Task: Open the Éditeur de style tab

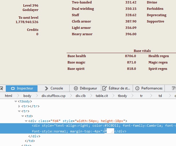Action: pyautogui.click(x=117, y=88)
